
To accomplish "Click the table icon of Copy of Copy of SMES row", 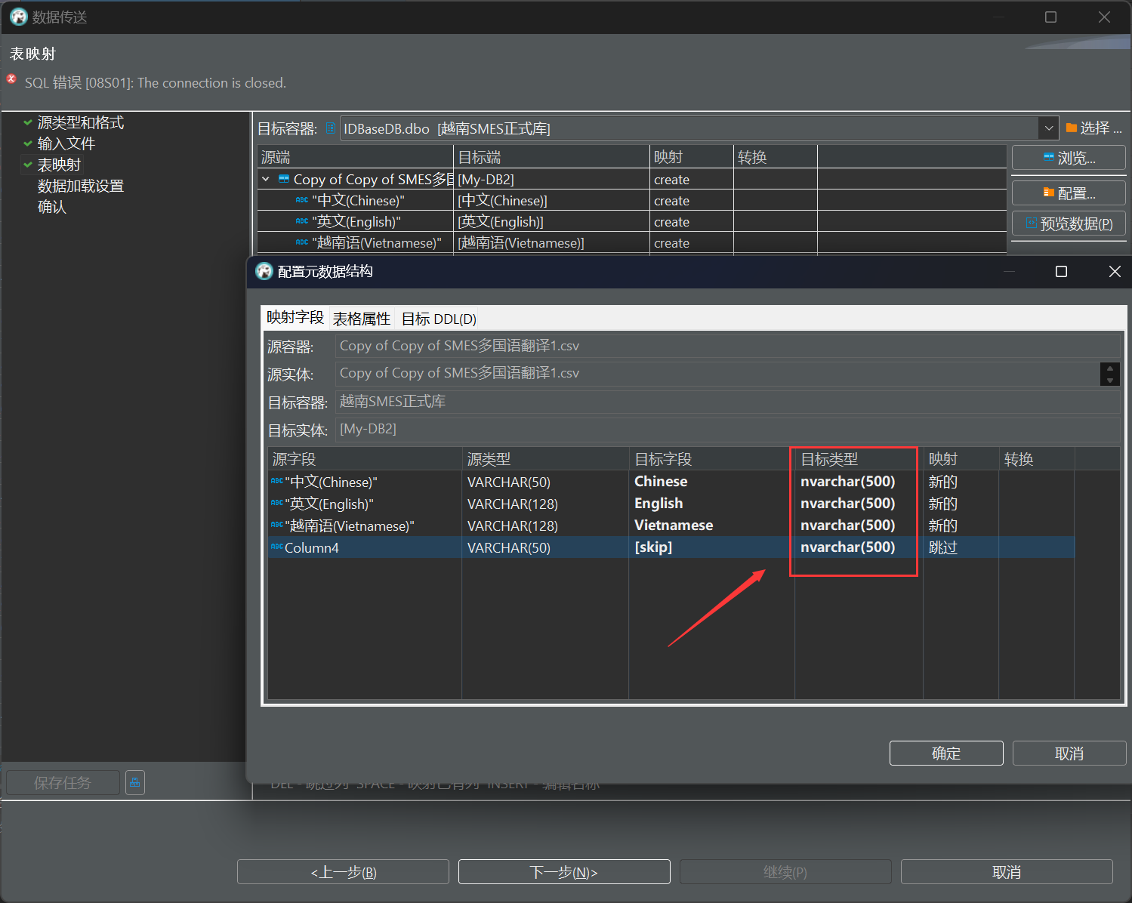I will coord(284,179).
